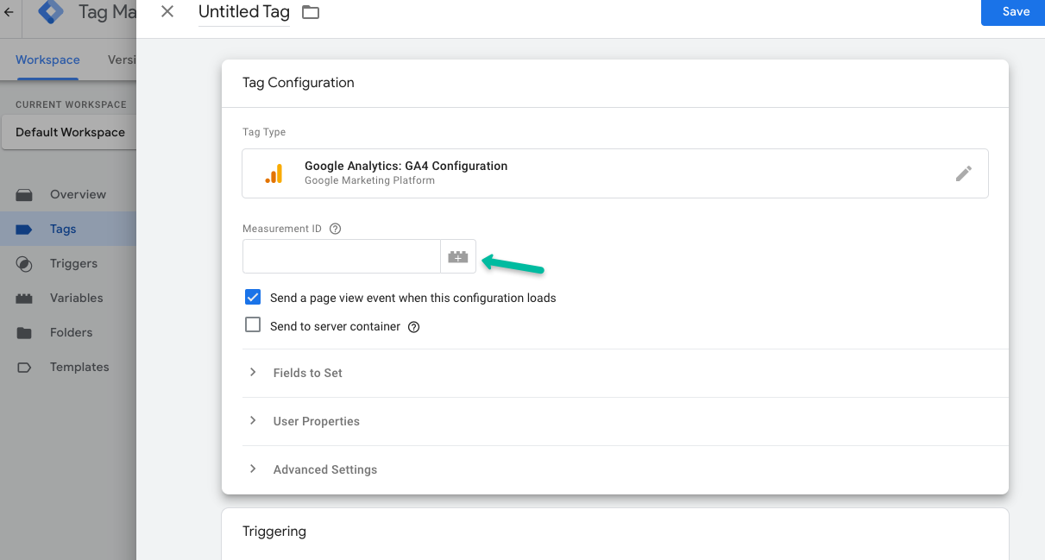Click the pencil icon to edit tag type

coord(964,173)
